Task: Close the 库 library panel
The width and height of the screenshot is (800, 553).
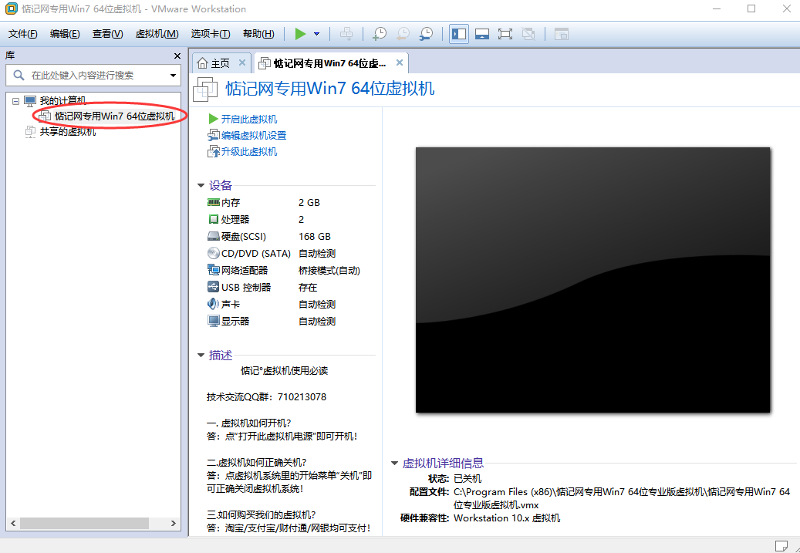Action: coord(177,56)
